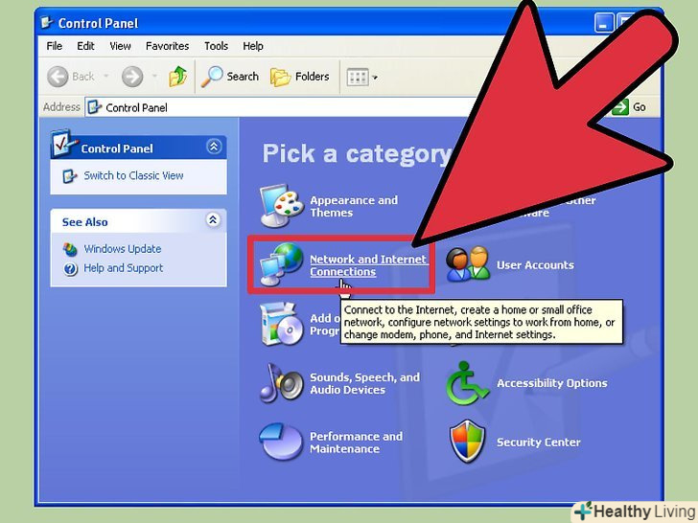Open the Forward history dropdown arrow
698x523 pixels.
[x=154, y=76]
